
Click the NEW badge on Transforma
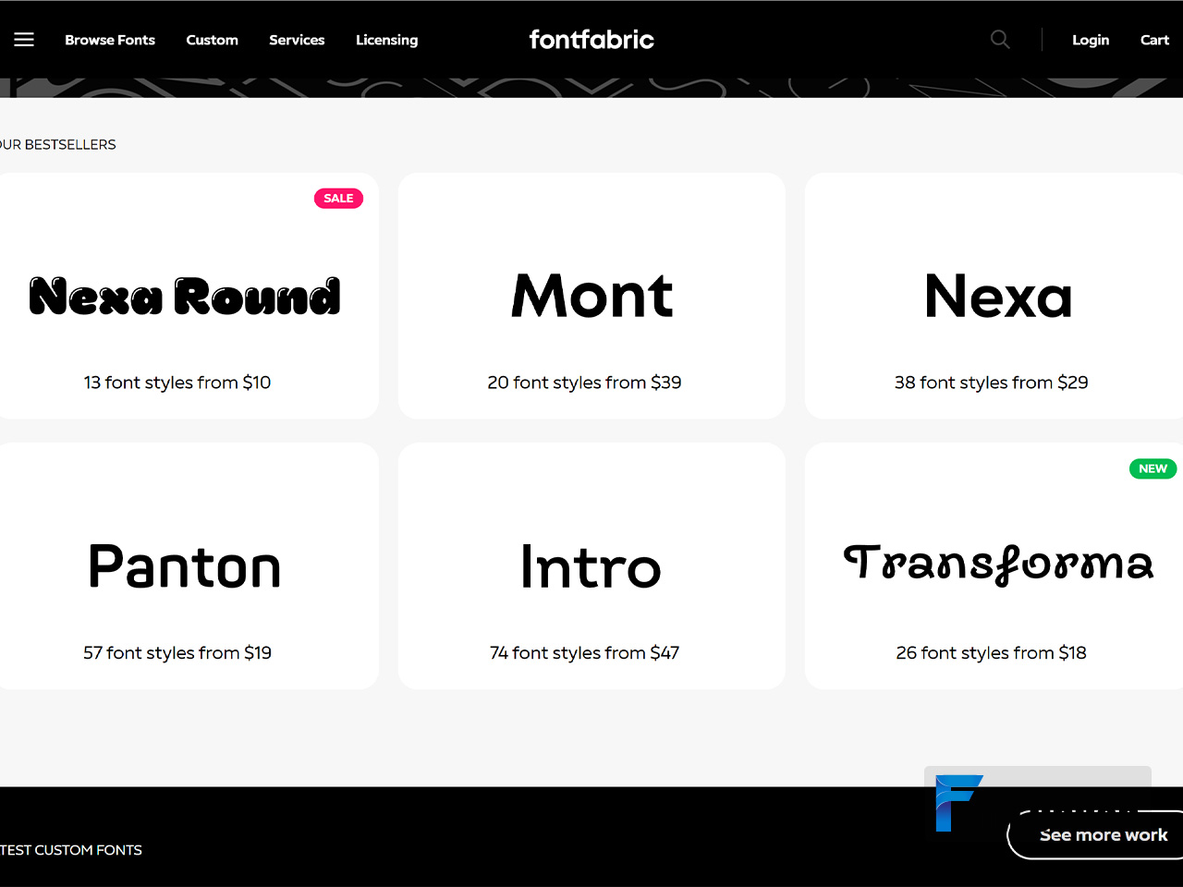tap(1153, 468)
